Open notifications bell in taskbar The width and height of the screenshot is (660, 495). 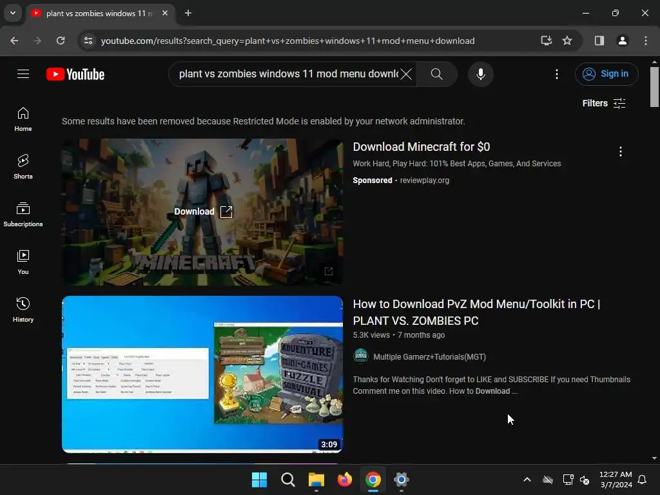pos(643,480)
